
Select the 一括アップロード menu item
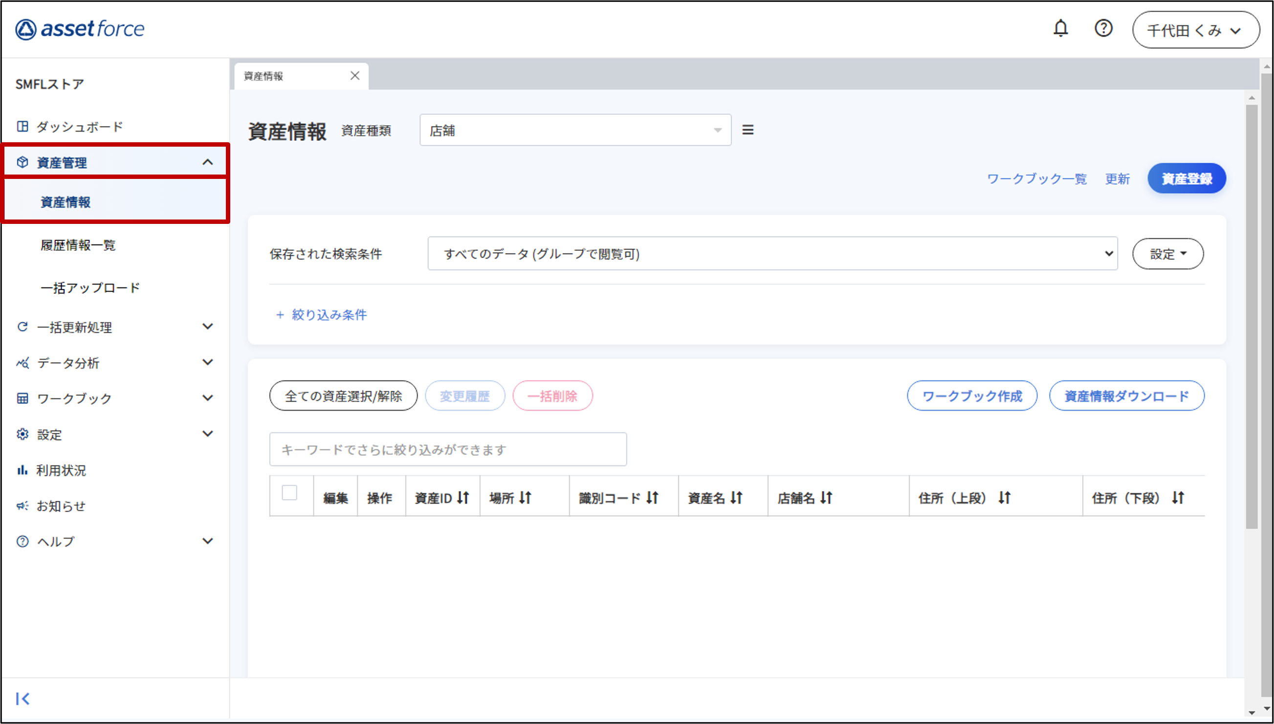coord(90,288)
